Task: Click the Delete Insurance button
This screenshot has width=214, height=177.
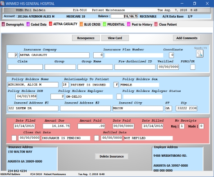Action: click(112, 156)
